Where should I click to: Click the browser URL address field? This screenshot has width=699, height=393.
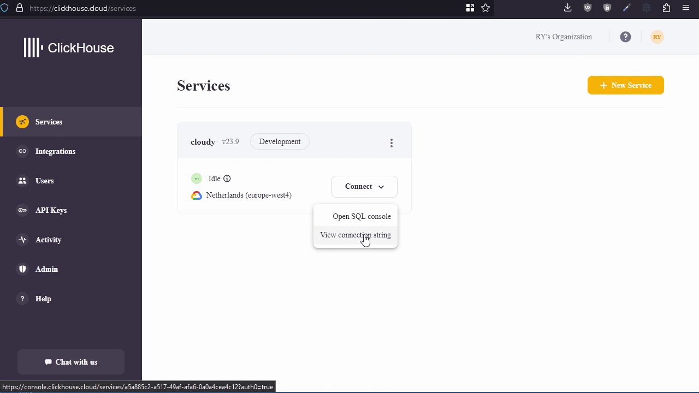(218, 8)
